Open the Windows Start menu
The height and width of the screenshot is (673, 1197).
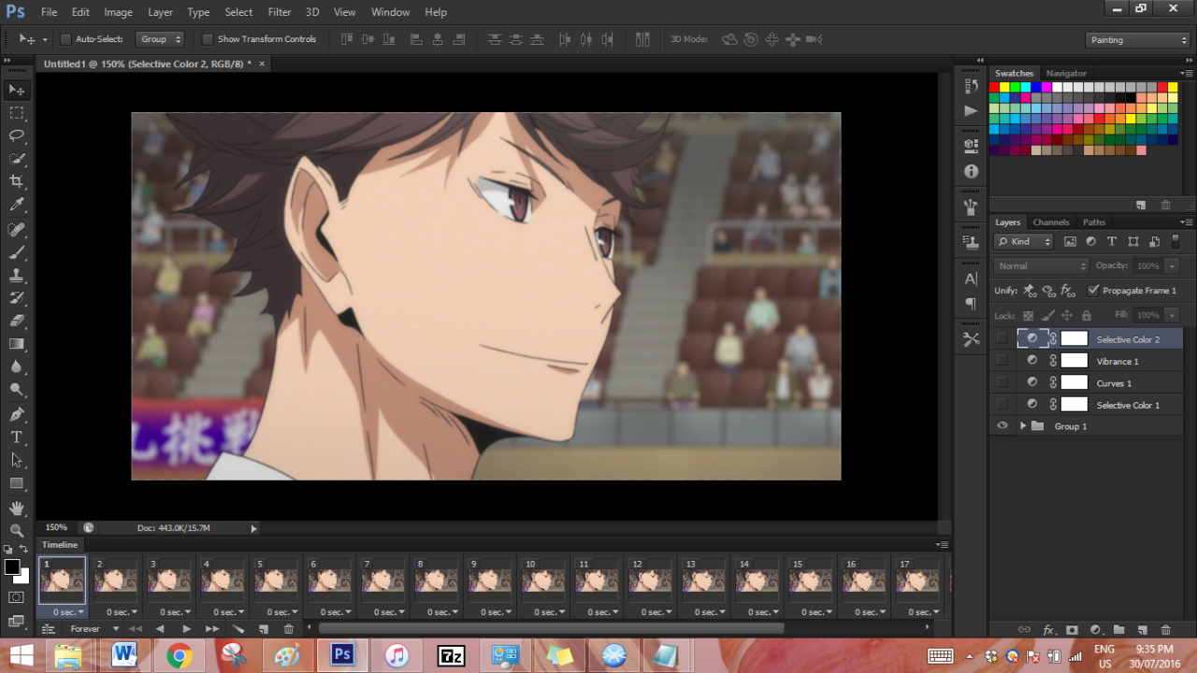coord(22,656)
